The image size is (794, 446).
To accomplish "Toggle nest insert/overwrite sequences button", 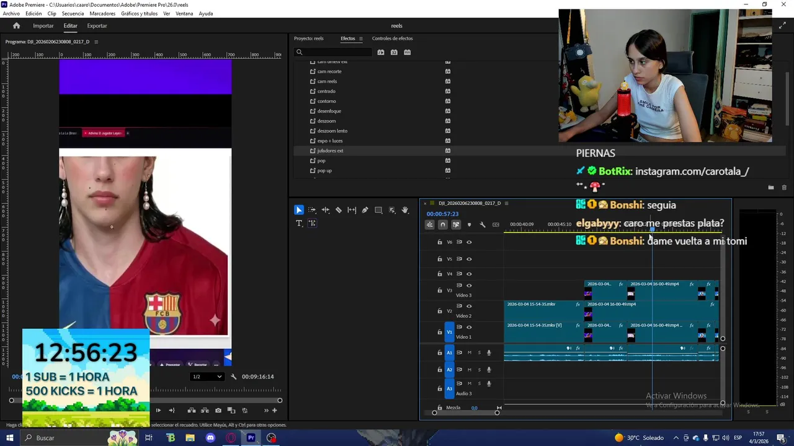I will click(429, 225).
